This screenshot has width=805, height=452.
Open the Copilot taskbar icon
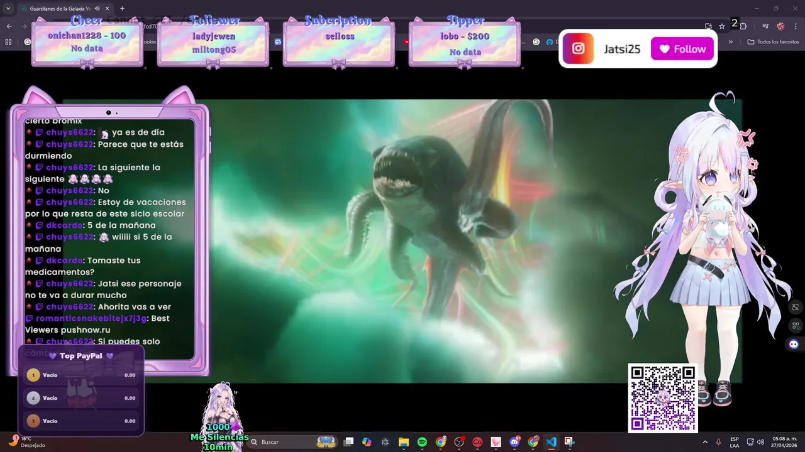[x=367, y=442]
